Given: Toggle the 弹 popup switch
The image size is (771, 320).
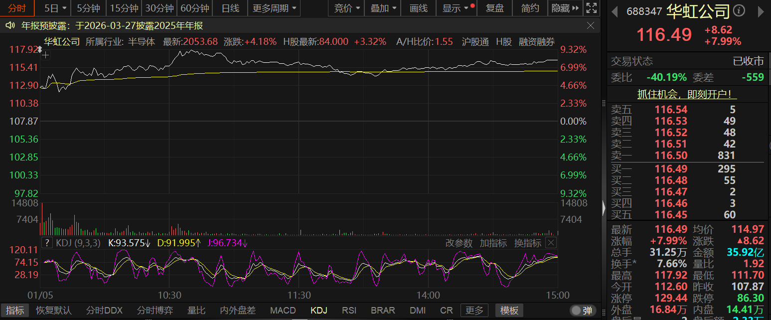Looking at the screenshot, I should [583, 311].
